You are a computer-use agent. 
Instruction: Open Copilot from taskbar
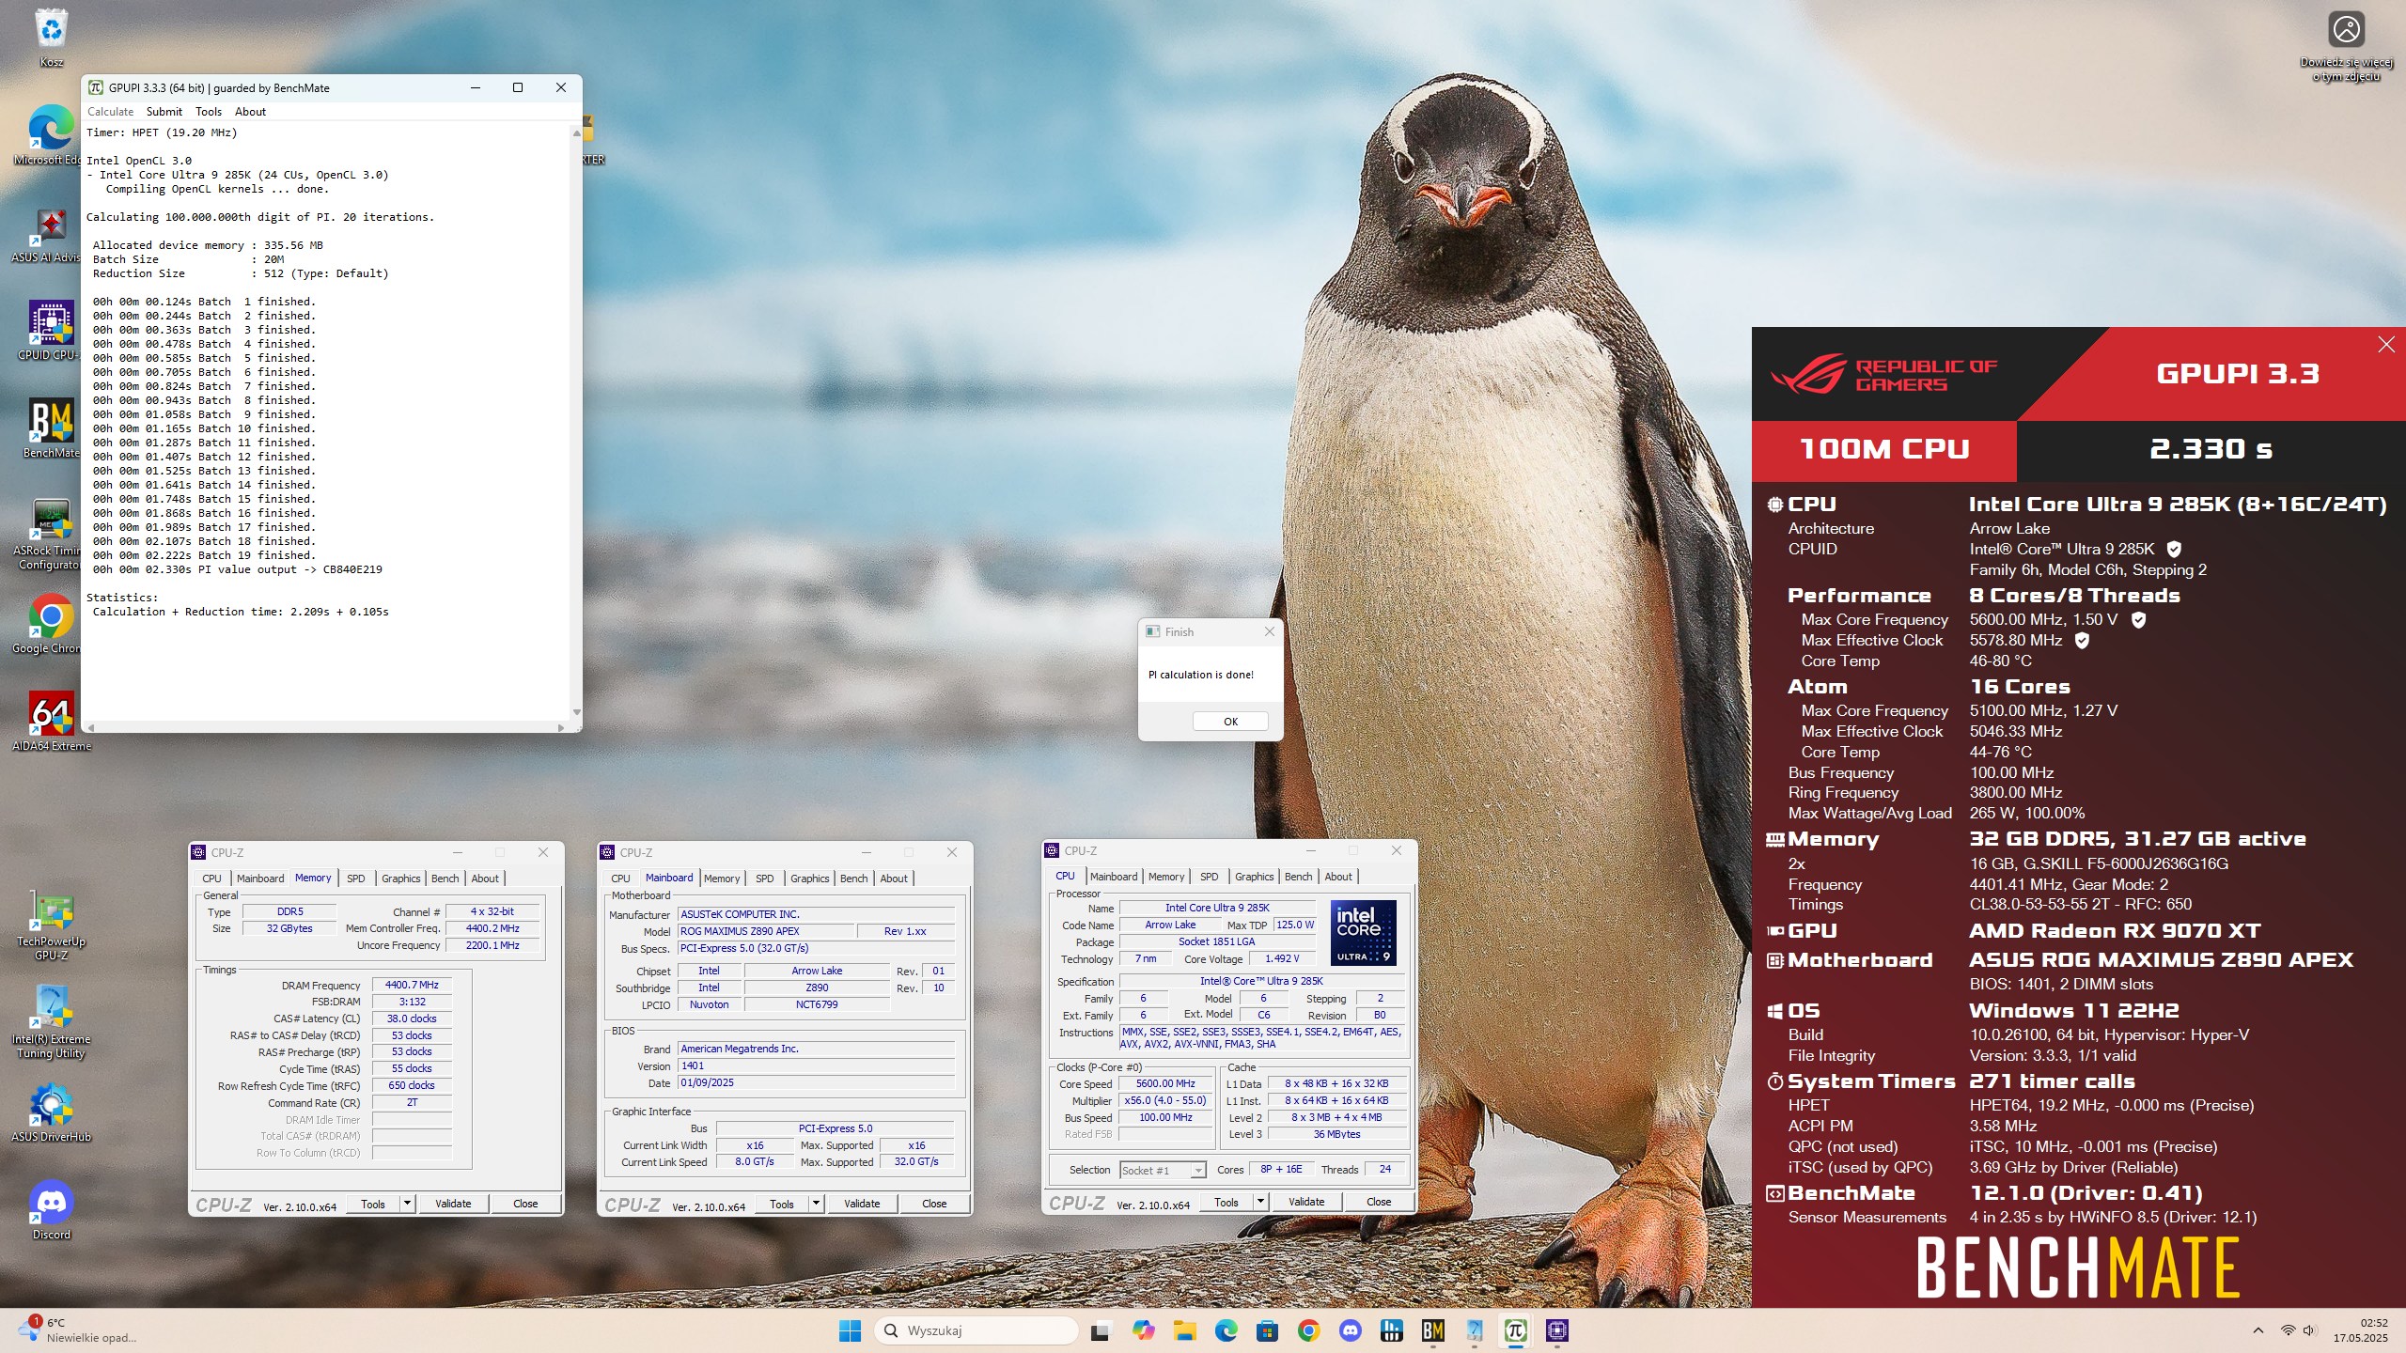[1143, 1330]
